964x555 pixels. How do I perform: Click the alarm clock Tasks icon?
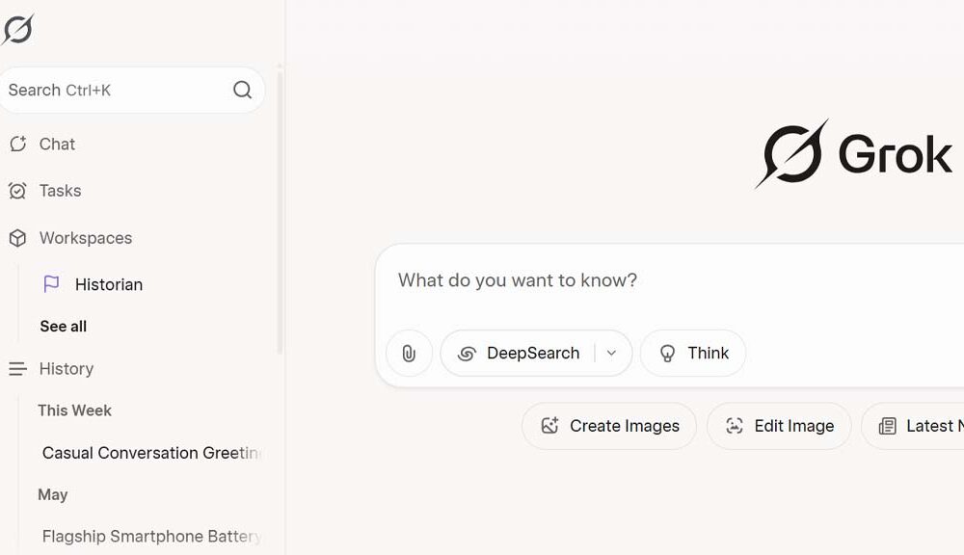(x=17, y=191)
